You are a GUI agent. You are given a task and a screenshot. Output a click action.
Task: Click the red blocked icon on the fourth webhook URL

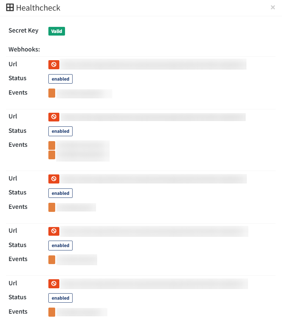[54, 231]
